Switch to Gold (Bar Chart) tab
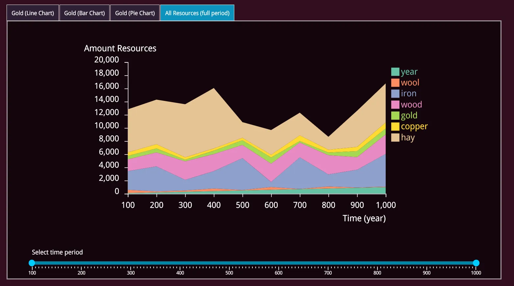 (84, 13)
